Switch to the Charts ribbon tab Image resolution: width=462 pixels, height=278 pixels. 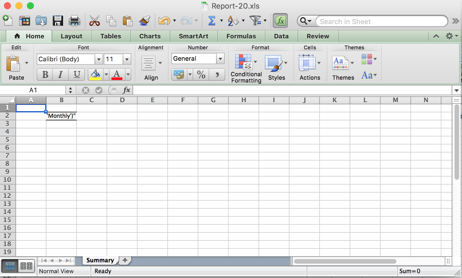point(150,36)
